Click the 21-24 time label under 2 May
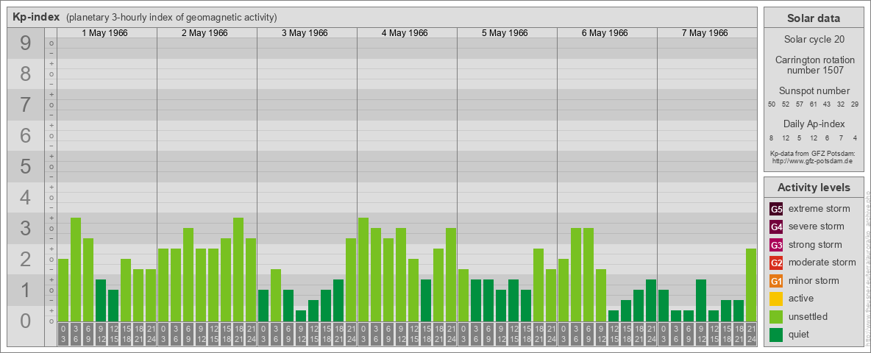 click(x=251, y=335)
